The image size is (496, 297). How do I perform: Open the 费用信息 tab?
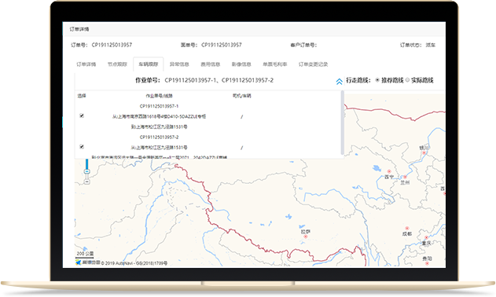coord(211,64)
